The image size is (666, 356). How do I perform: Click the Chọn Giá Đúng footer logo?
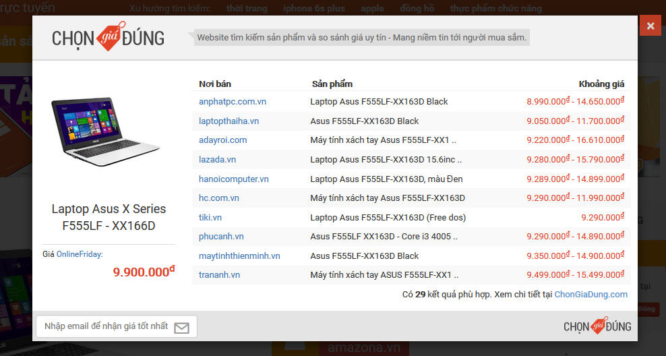597,326
